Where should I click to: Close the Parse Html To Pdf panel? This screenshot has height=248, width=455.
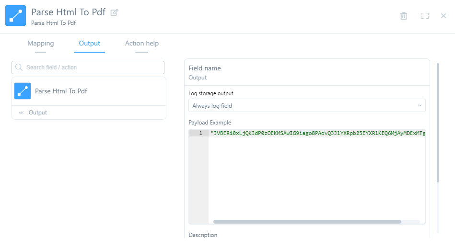443,16
